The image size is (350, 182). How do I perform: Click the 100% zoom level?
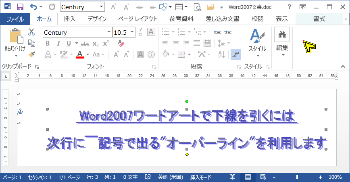tap(335, 177)
